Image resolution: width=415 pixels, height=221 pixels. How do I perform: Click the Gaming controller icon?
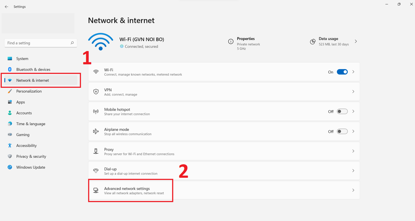pos(10,134)
